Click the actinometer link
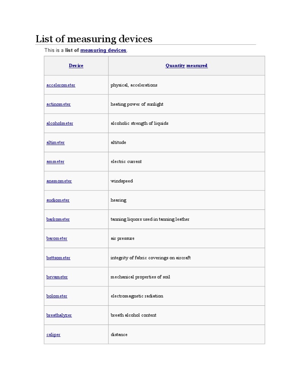Image resolution: width=291 pixels, height=388 pixels. (x=58, y=104)
